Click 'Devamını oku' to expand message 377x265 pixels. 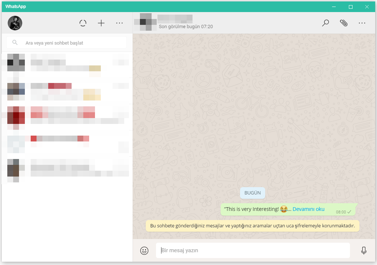[308, 209]
